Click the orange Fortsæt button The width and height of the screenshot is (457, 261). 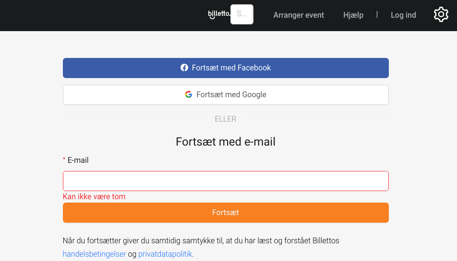(x=226, y=213)
